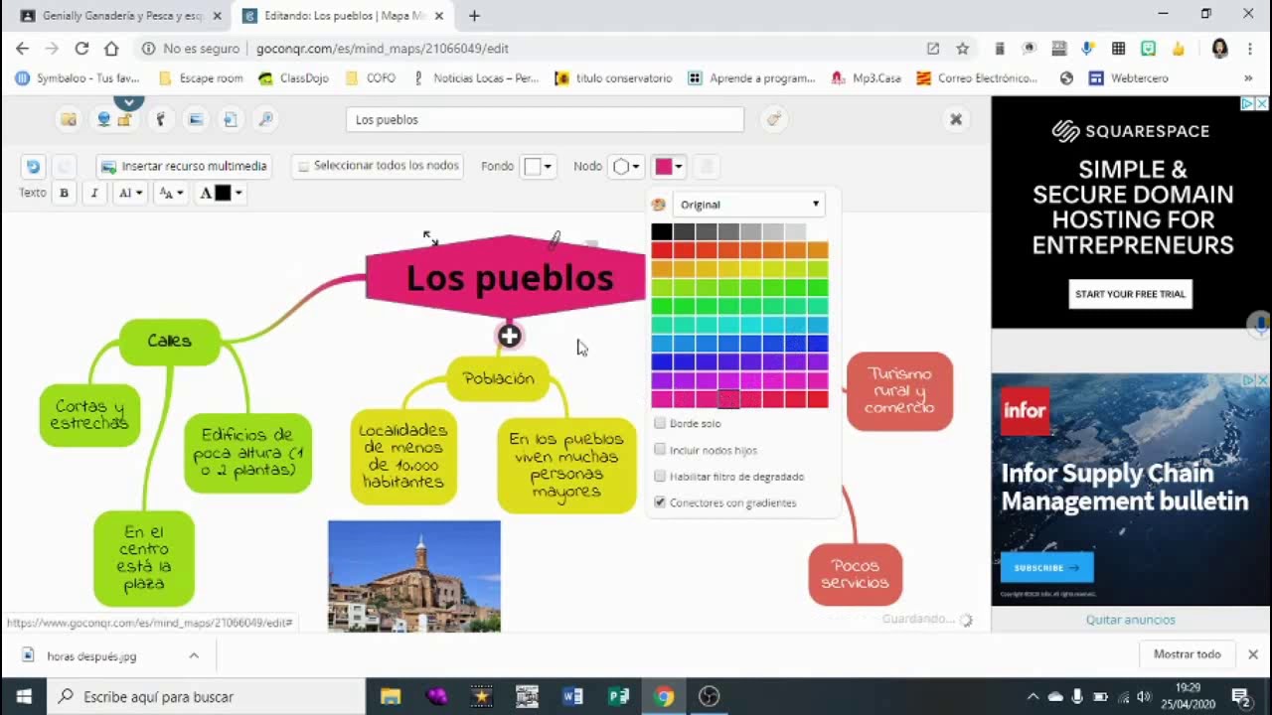Bookmark this page with star icon
The image size is (1272, 715).
point(962,48)
